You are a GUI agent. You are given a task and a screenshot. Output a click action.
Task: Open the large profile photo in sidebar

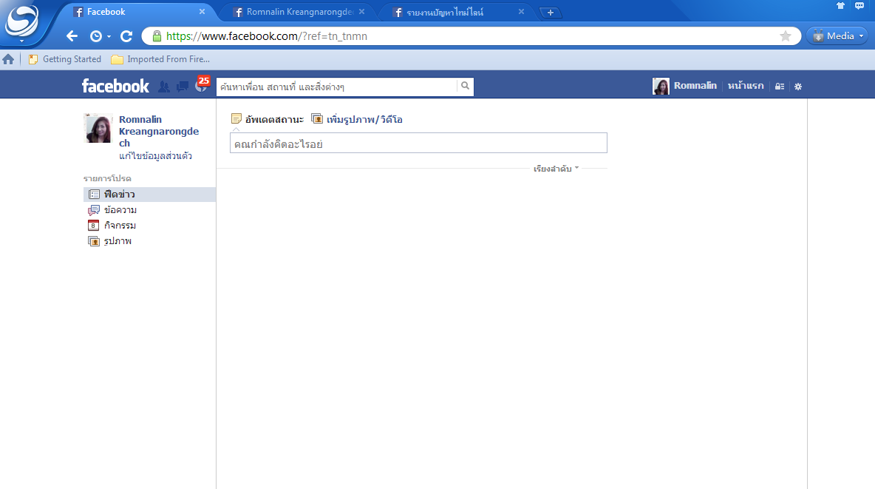98,128
